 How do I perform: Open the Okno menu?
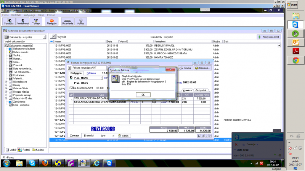point(41,15)
